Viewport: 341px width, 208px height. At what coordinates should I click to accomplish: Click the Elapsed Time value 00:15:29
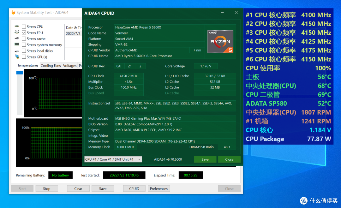pos(190,175)
